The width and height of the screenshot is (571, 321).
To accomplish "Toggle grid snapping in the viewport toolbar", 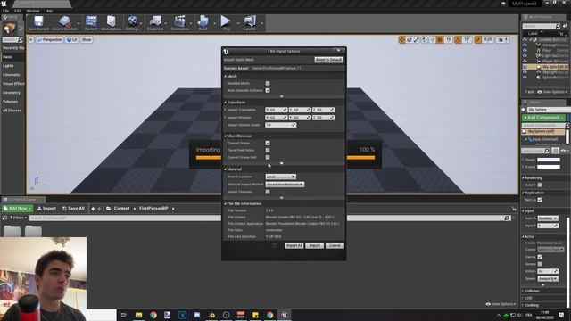I will click(x=440, y=39).
